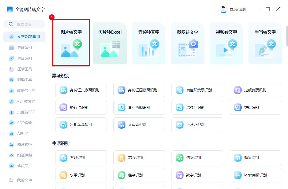Click the 定额发票识别 button

tap(255, 90)
